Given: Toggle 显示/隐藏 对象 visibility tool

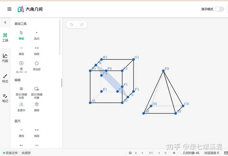Looking at the screenshot, I should coord(37,91).
